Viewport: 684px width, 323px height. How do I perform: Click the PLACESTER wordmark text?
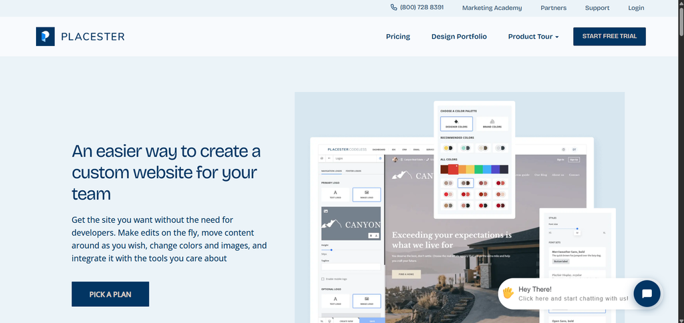click(x=93, y=37)
